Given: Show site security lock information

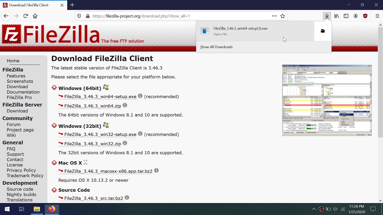Looking at the screenshot, I should [88, 16].
